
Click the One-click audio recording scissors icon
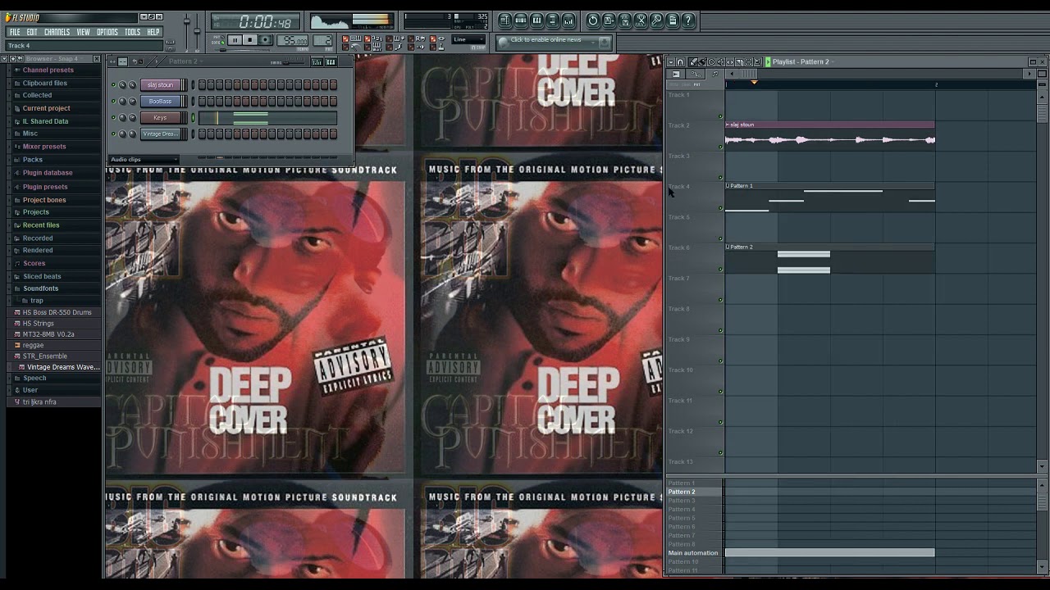(x=641, y=20)
